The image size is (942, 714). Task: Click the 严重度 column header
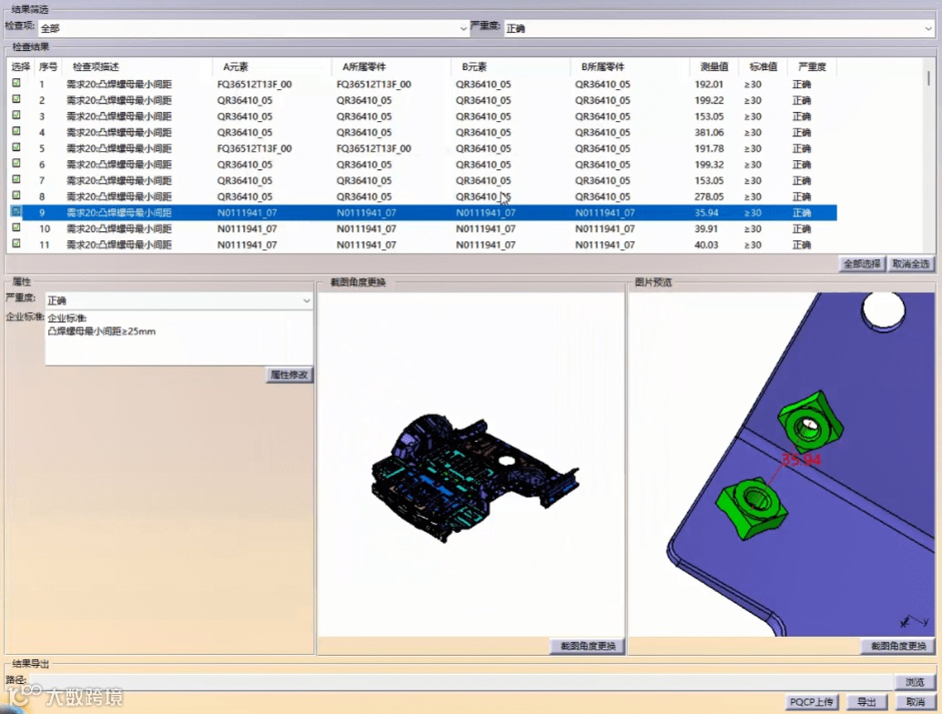coord(812,66)
